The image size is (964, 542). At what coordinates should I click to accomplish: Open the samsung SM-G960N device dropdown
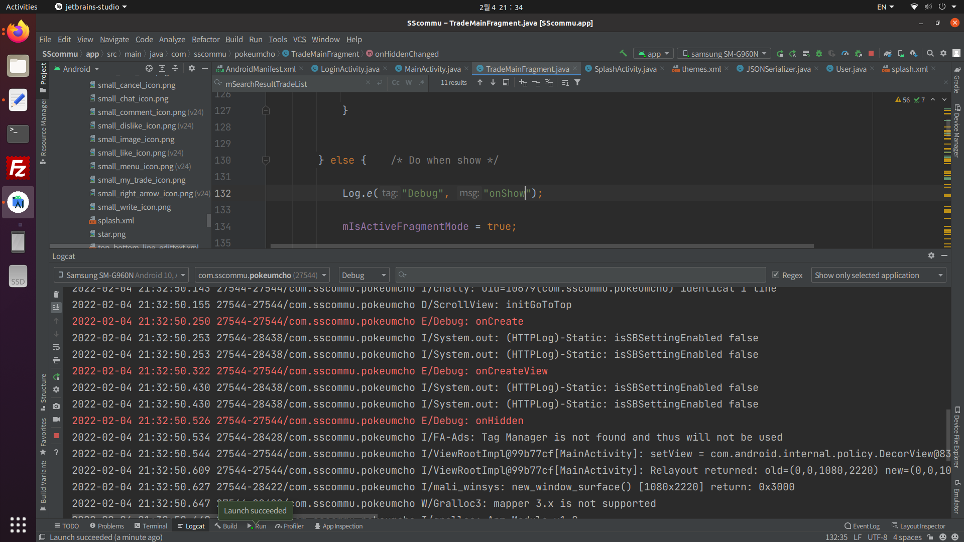[724, 54]
